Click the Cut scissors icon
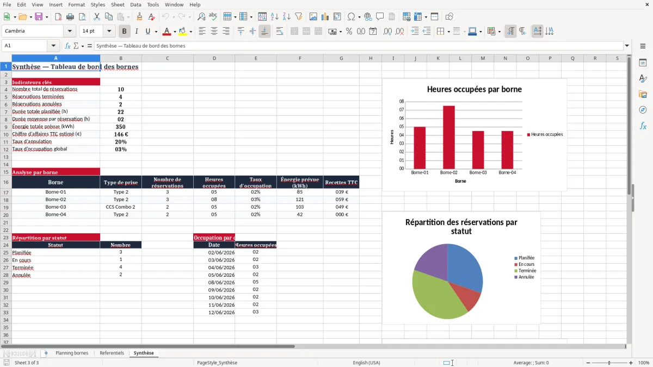Image resolution: width=653 pixels, height=367 pixels. tap(96, 17)
